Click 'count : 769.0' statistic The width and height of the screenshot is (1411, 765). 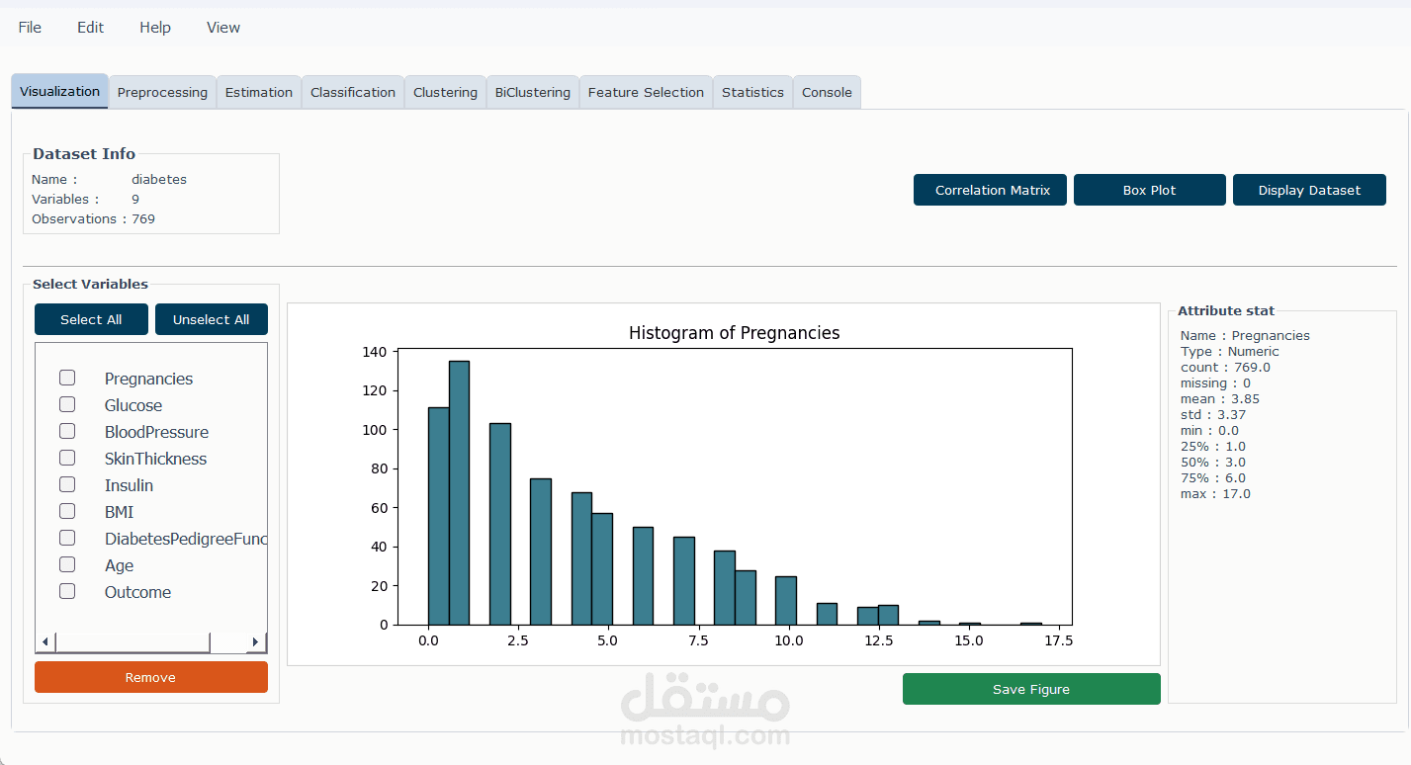(1225, 368)
